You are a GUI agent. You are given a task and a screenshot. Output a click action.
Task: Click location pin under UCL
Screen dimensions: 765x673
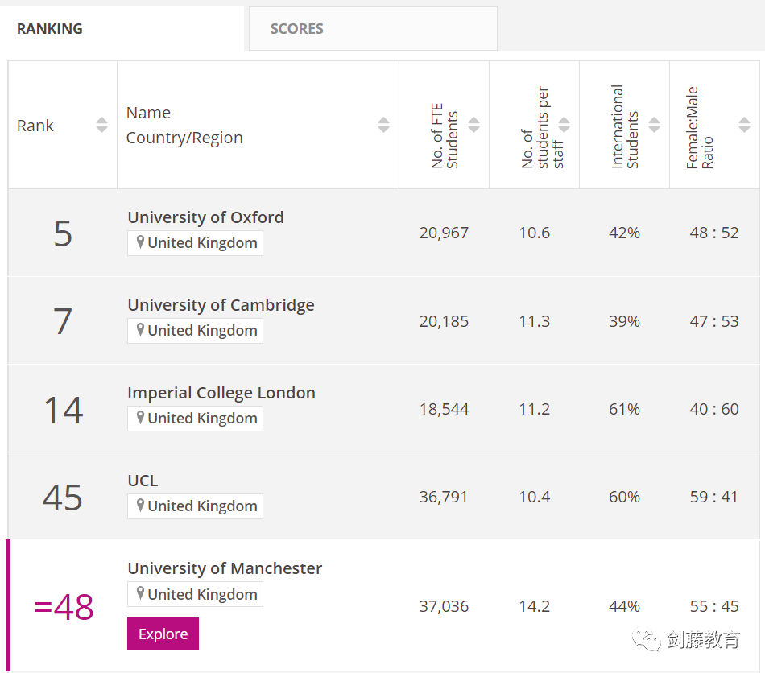(x=140, y=506)
